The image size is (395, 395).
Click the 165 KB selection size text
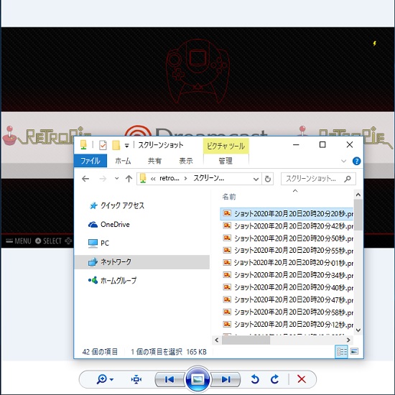196,352
